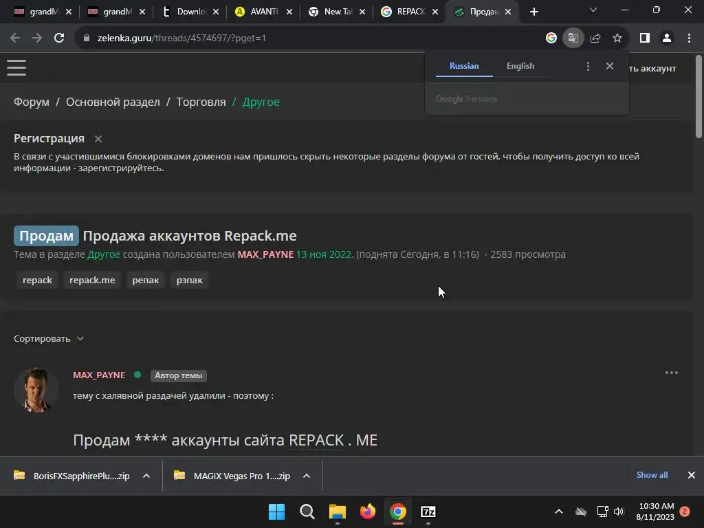Open notifications badge in tray
Screen dimensions: 704x528
click(x=685, y=511)
